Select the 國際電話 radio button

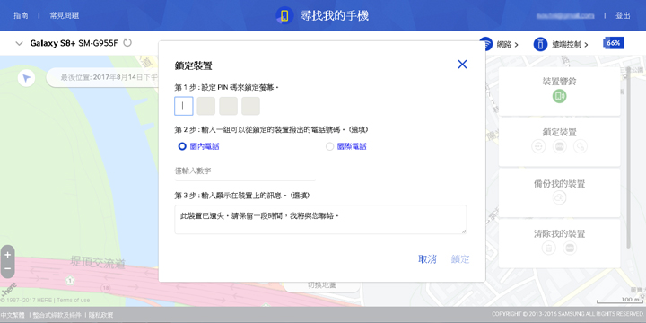pyautogui.click(x=329, y=146)
